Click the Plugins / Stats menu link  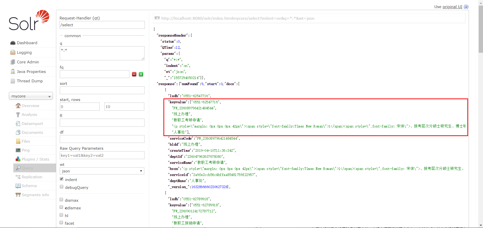[x=35, y=159]
